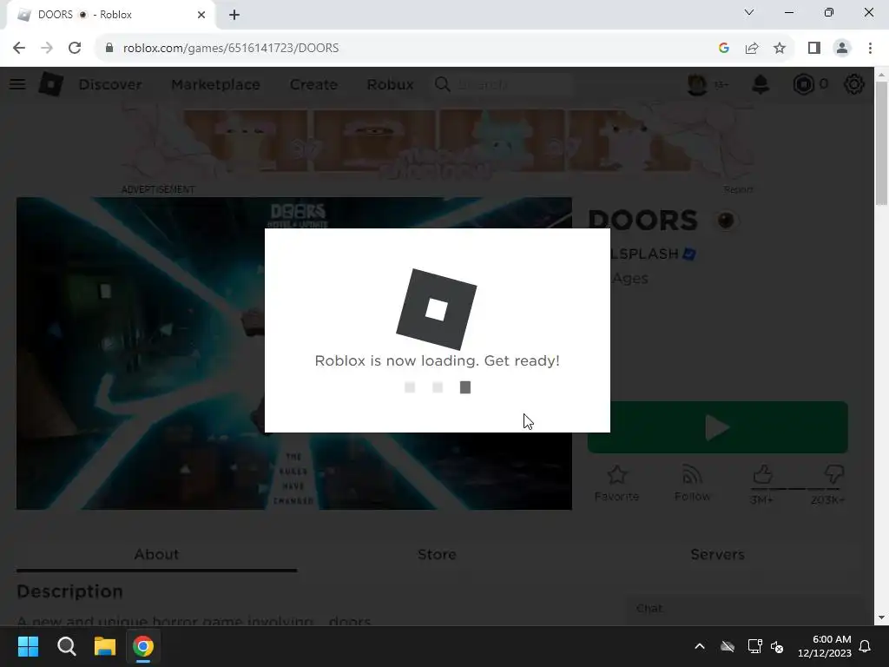Screen dimensions: 889x667
Task: Click the DOORS game thumbnail image
Action: (x=293, y=353)
